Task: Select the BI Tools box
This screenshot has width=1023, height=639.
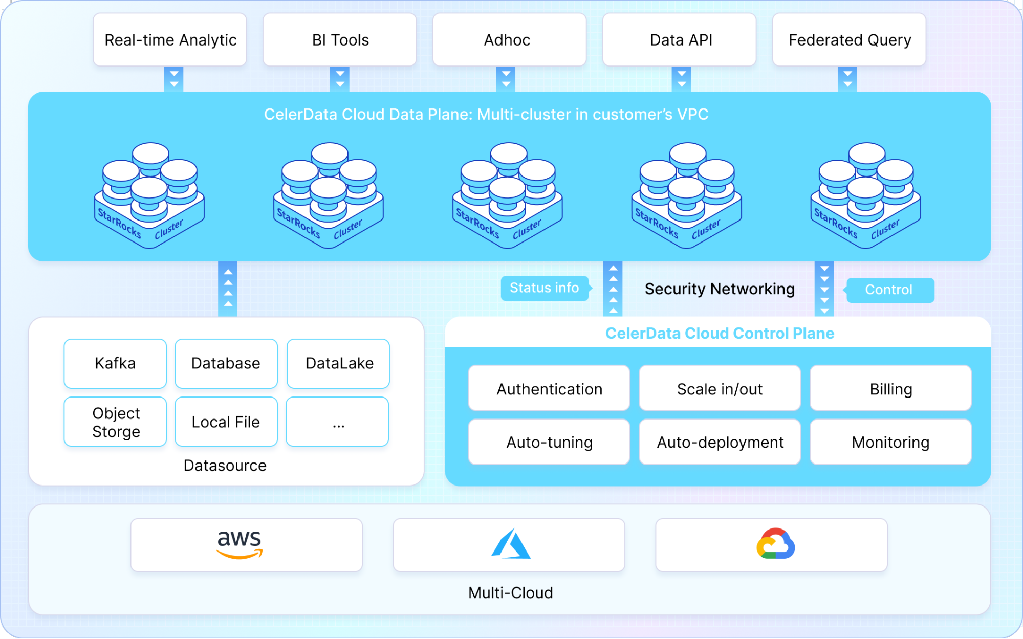Action: pyautogui.click(x=340, y=40)
